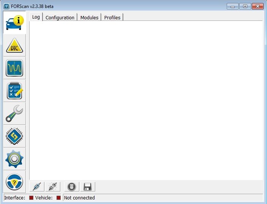
Task: Go to the Profiles tab
Action: [112, 17]
